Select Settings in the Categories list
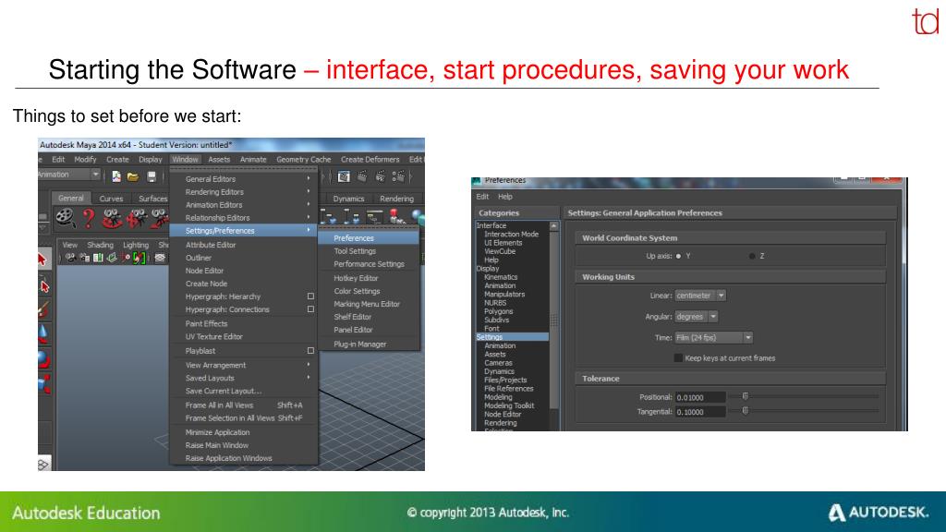This screenshot has height=532, width=946. (512, 337)
